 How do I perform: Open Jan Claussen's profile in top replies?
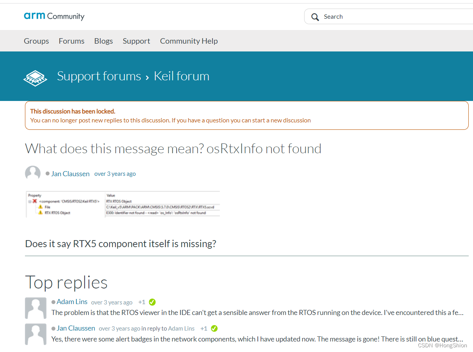[x=76, y=328]
